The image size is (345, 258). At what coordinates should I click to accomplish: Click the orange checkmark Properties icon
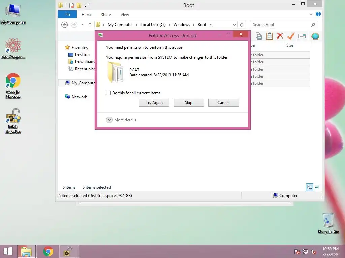coord(291,36)
